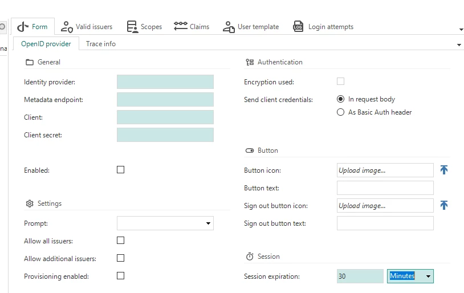Image resolution: width=464 pixels, height=293 pixels.
Task: Click the Claims tab icon
Action: 181,26
